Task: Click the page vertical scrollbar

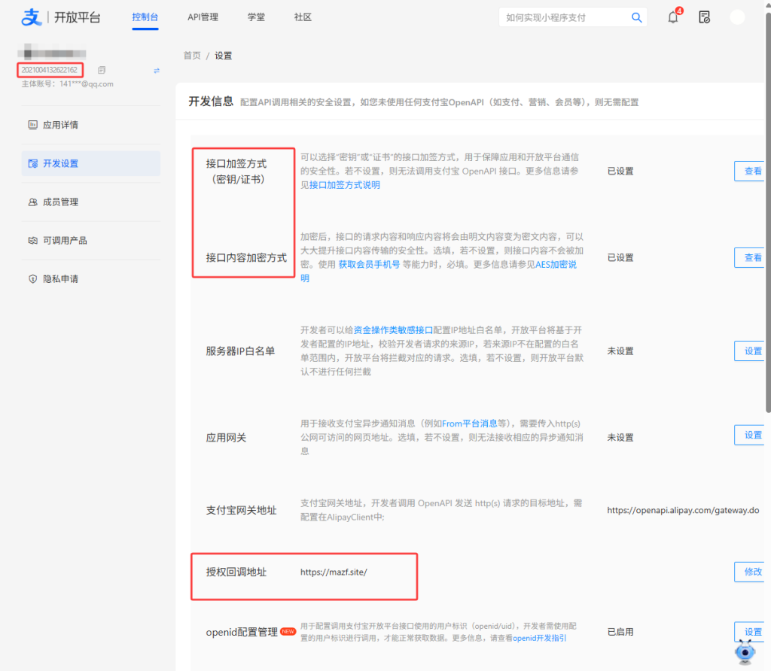Action: click(x=767, y=211)
